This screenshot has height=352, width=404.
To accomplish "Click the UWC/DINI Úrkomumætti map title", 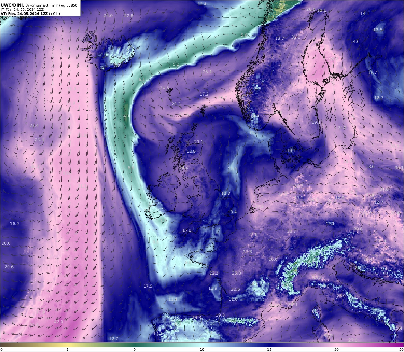I will 39,5.
